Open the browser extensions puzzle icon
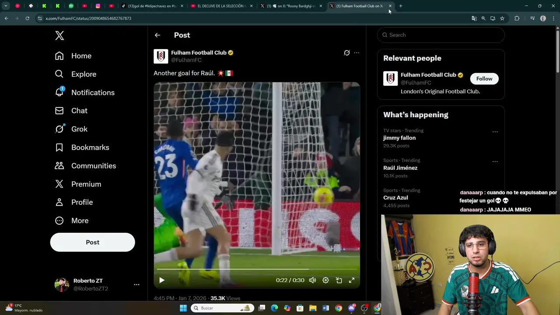The image size is (560, 315). click(517, 18)
